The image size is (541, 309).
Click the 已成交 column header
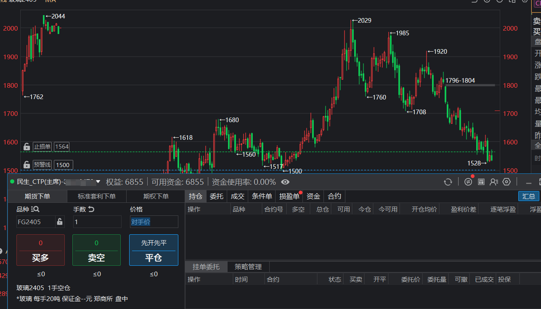pyautogui.click(x=484, y=279)
